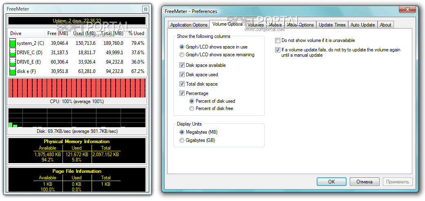Click the 189,760.0 total value
The image size is (425, 201).
[113, 43]
